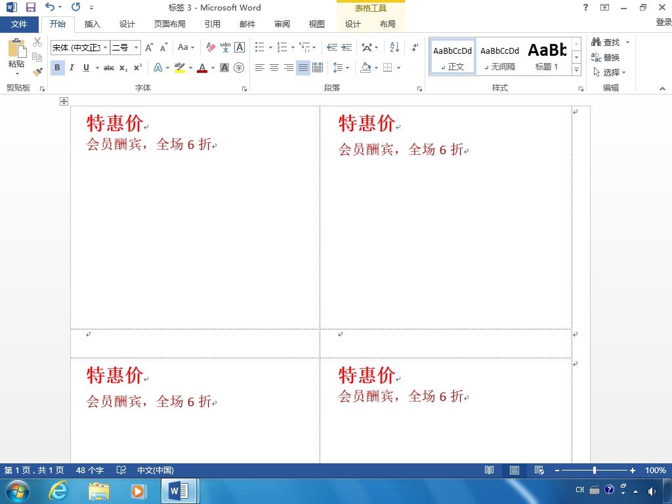Decrease paragraph indent
The image size is (672, 504).
pos(331,47)
